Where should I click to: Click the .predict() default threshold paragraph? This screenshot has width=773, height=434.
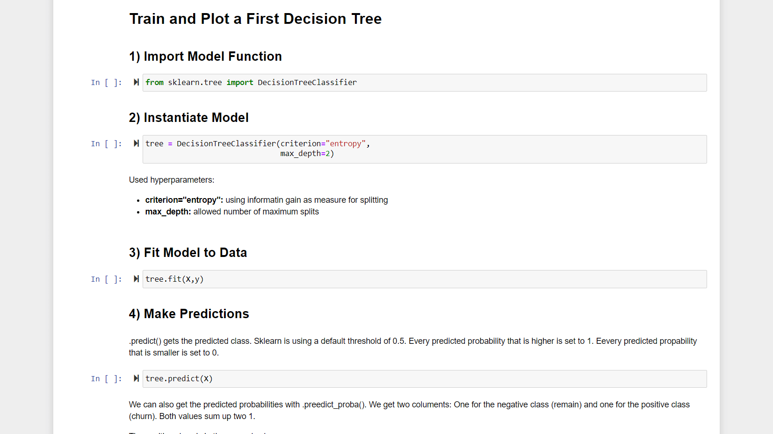click(412, 347)
